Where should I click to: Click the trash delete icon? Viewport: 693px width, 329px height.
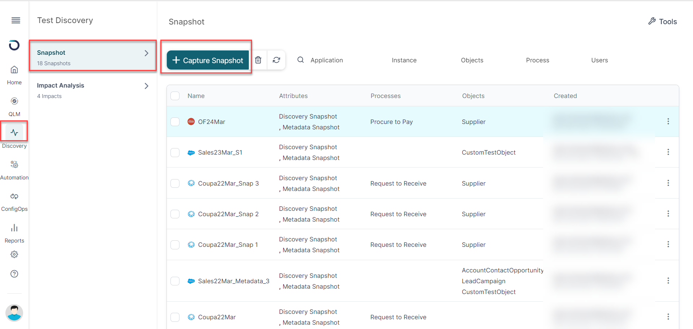(258, 60)
